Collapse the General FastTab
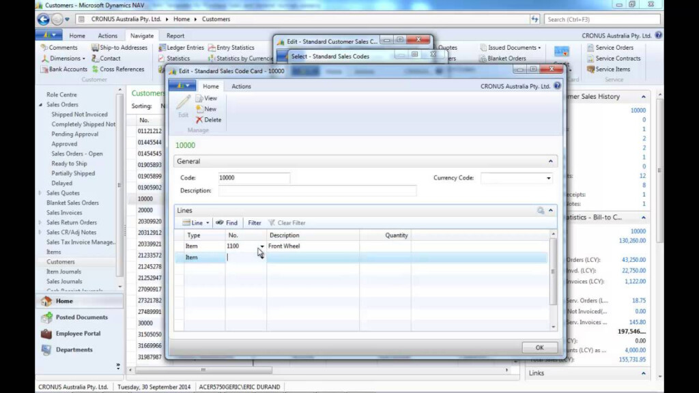699x393 pixels. (x=551, y=161)
